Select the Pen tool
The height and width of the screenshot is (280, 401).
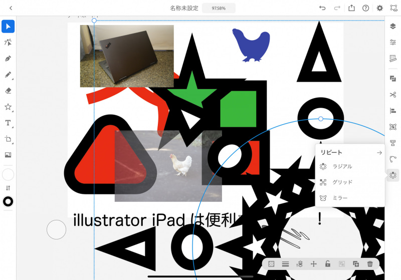click(8, 59)
